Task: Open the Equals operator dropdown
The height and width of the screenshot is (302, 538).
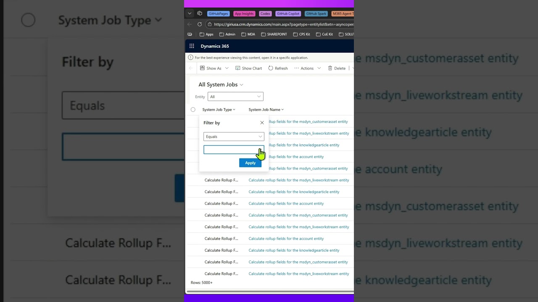Action: pyautogui.click(x=234, y=136)
